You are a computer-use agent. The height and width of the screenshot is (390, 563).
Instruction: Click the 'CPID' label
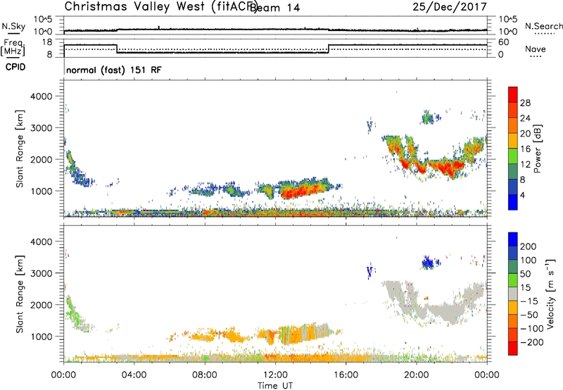[x=15, y=67]
